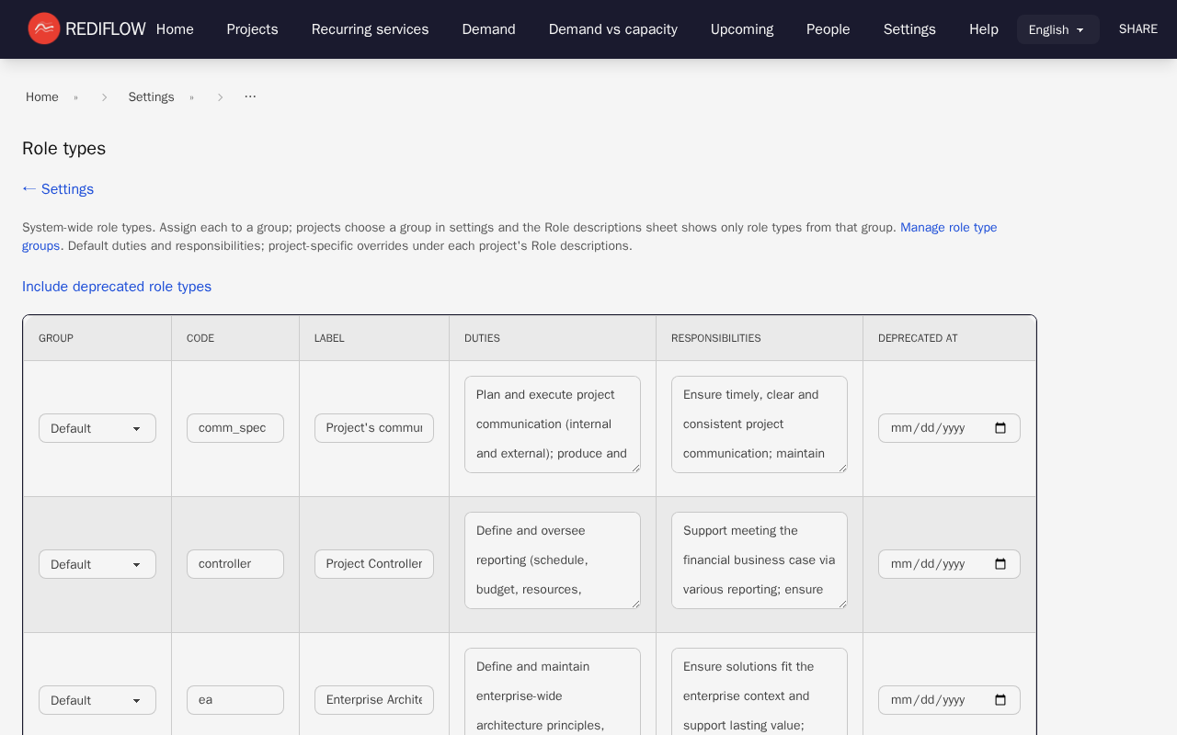Click the breadcrumb ellipsis icon
The height and width of the screenshot is (735, 1177).
pos(250,96)
